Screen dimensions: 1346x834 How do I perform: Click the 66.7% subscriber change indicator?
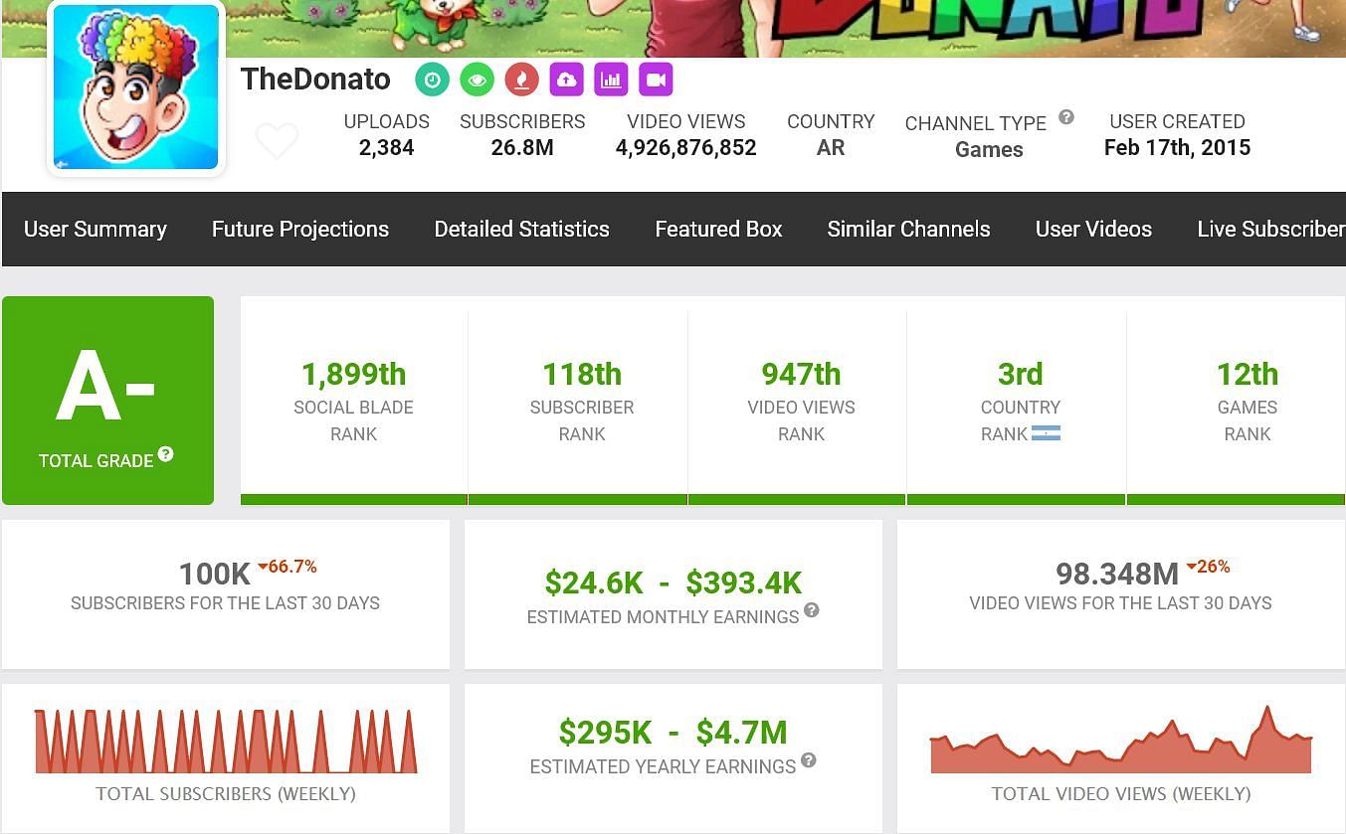click(288, 567)
